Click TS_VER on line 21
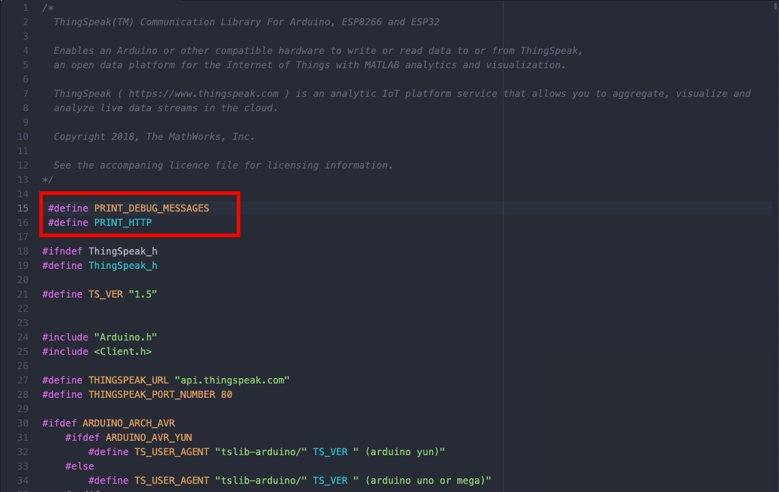 tap(106, 295)
